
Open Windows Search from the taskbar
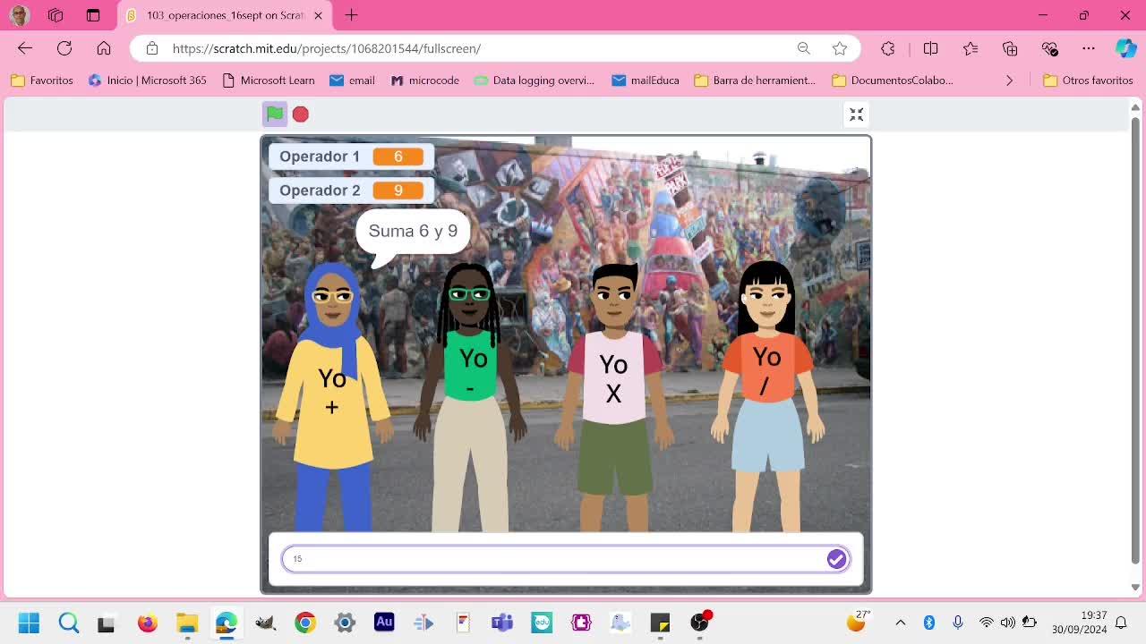point(69,623)
